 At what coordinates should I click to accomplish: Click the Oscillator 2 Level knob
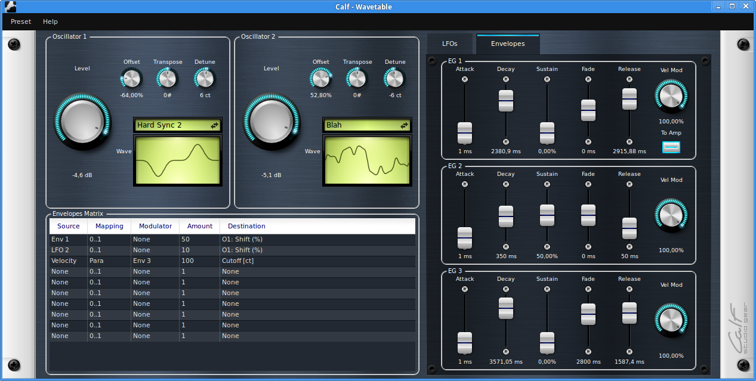(271, 122)
